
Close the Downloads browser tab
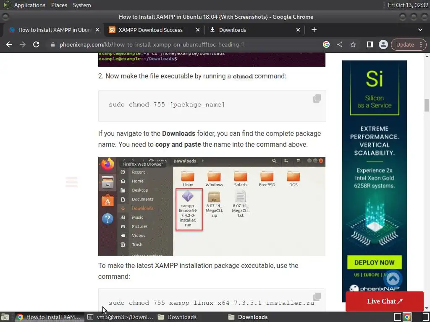point(298,30)
